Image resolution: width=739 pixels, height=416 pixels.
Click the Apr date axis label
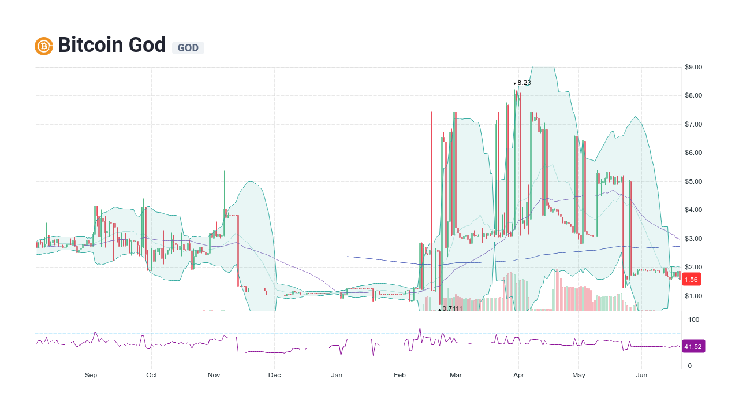click(518, 375)
